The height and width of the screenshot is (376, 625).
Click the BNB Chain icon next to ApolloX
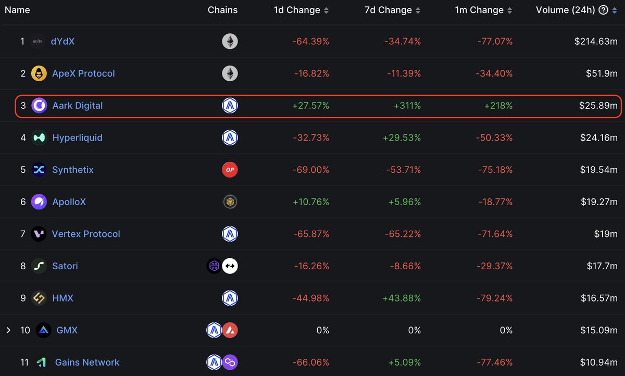pos(230,202)
